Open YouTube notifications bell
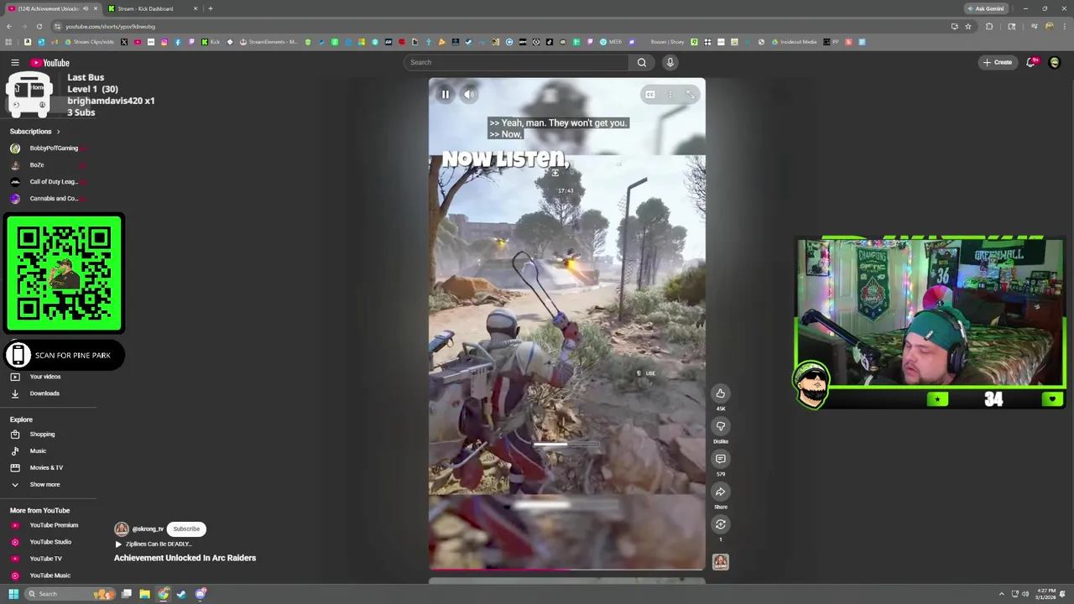The width and height of the screenshot is (1074, 604). coord(1031,62)
